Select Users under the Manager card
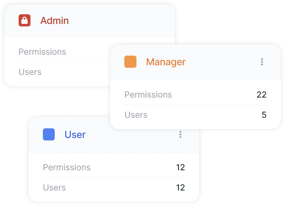The height and width of the screenshot is (206, 285). (136, 115)
